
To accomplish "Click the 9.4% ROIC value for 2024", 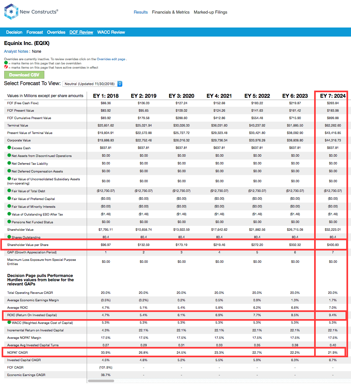I will pos(333,315).
